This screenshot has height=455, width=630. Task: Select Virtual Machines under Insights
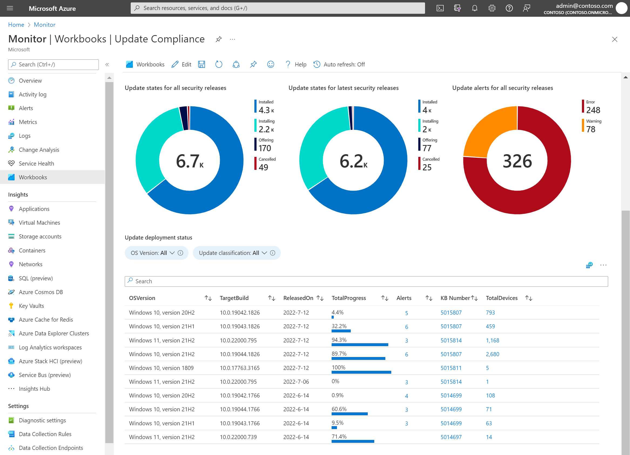[x=39, y=223]
